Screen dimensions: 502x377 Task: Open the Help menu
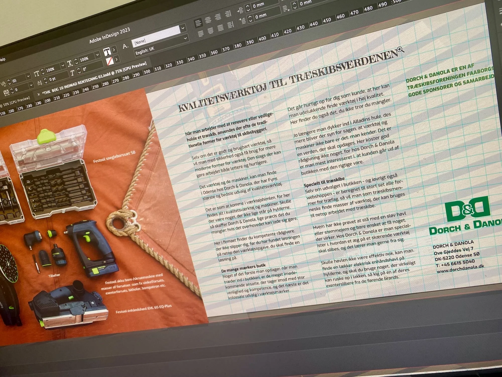2,60
